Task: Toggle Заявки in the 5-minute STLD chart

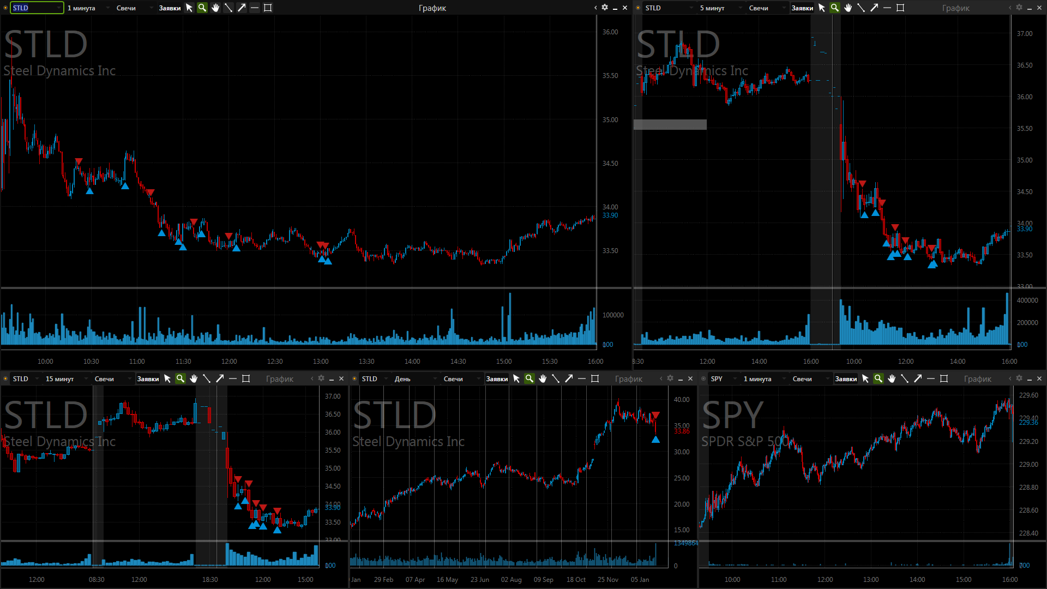Action: [802, 8]
